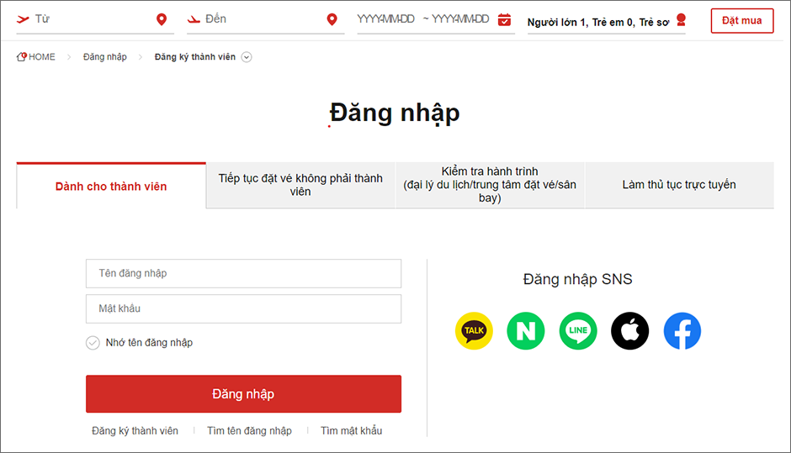Click the KakaoTalk login icon

[474, 331]
